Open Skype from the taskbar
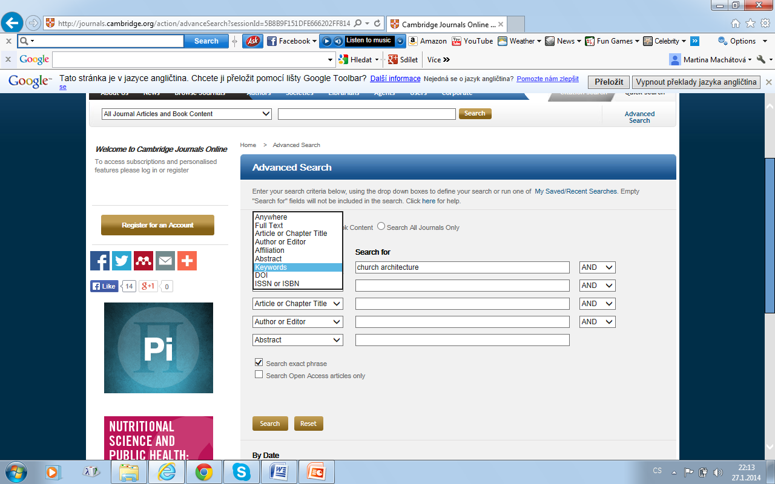Screen dimensions: 775x484 click(x=240, y=472)
